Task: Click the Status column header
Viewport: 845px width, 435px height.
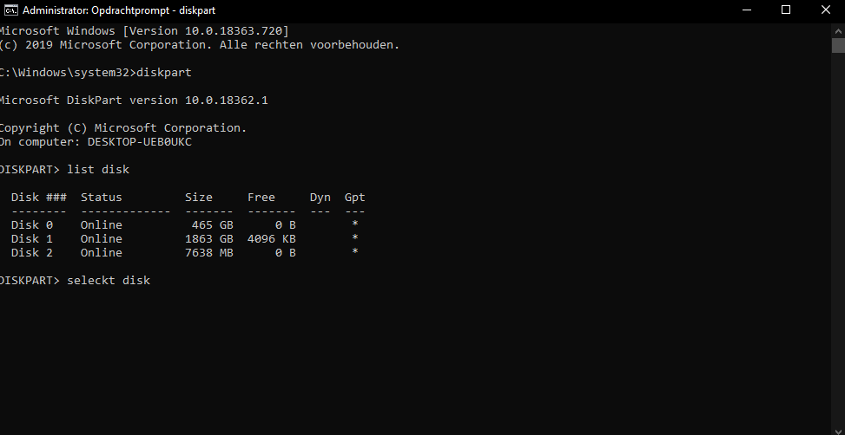Action: 102,198
